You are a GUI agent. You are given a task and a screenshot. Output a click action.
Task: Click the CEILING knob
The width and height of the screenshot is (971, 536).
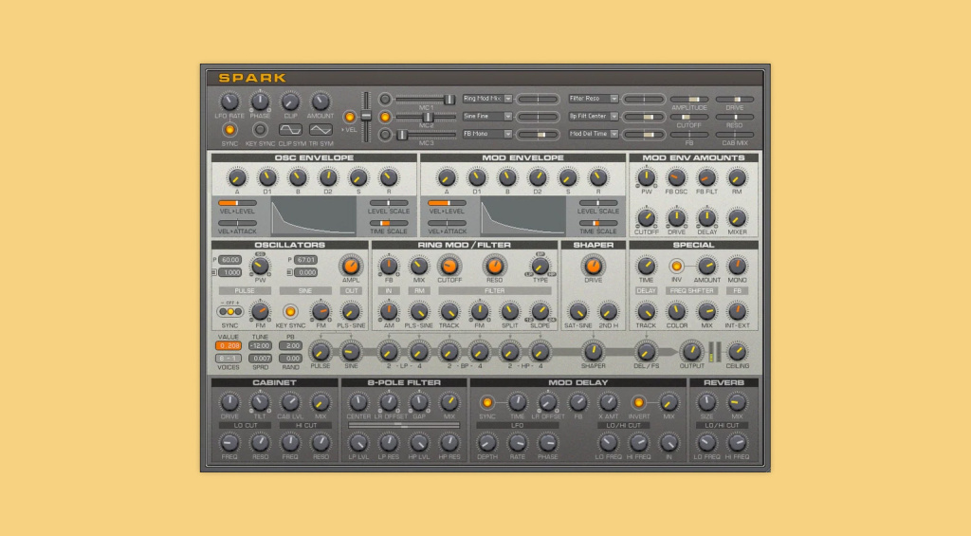(x=737, y=352)
